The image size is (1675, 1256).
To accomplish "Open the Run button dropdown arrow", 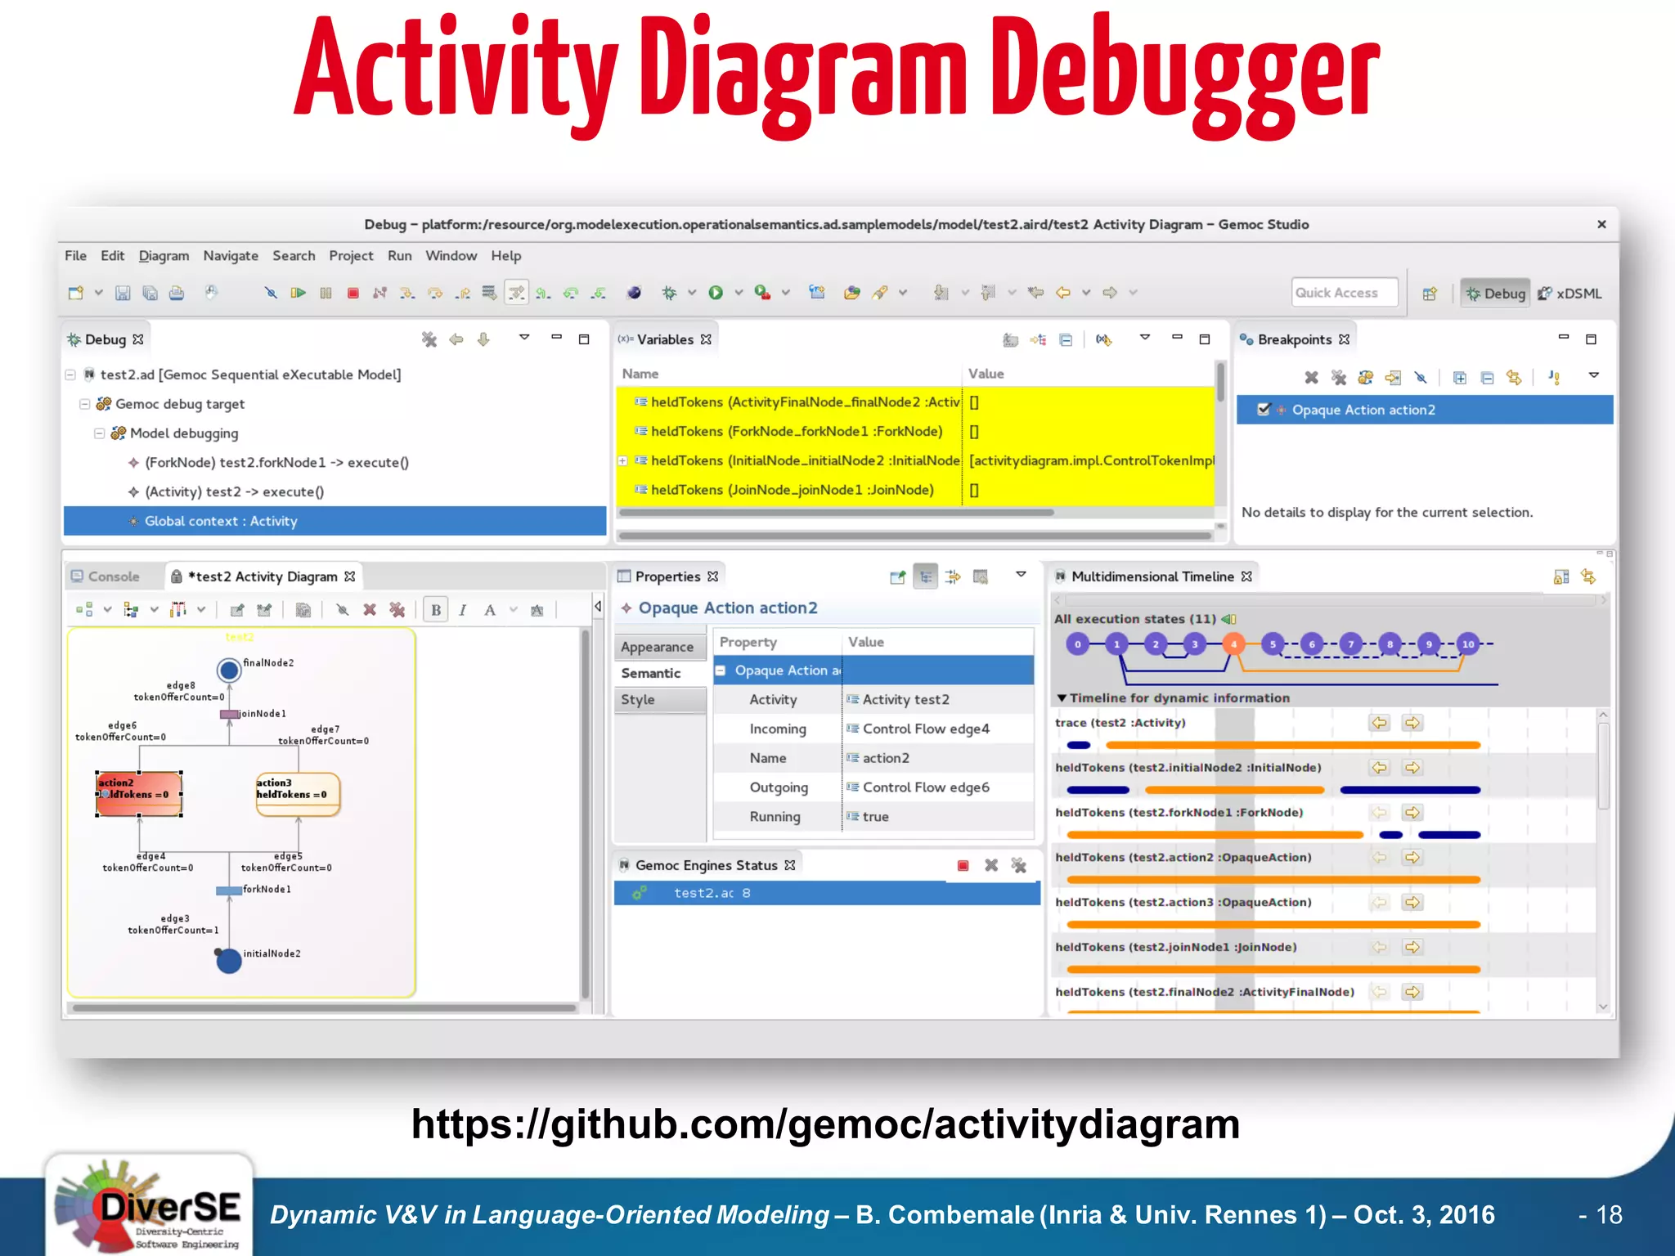I will (x=738, y=293).
